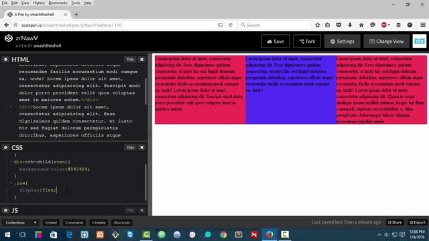The image size is (429, 241).
Task: Open HTML editor settings gear
Action: click(5, 60)
